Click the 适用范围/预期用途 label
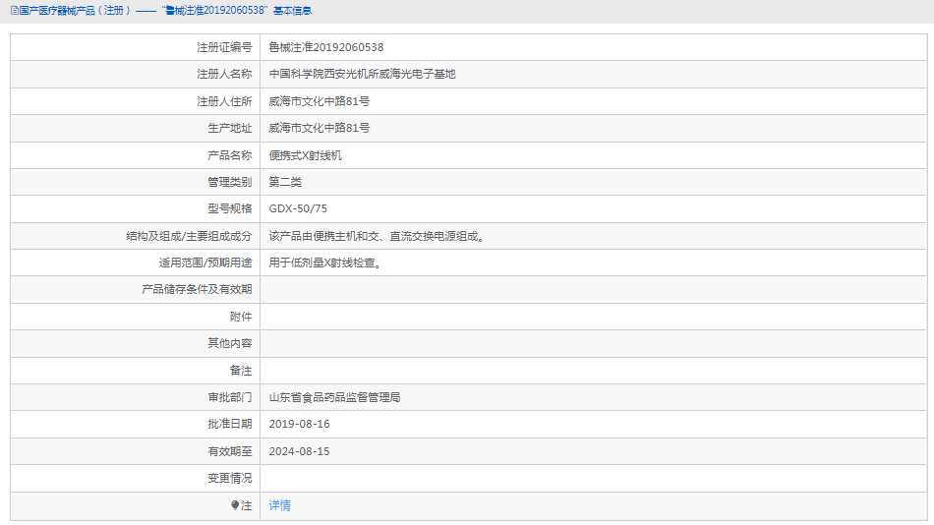The height and width of the screenshot is (525, 934). click(x=205, y=262)
